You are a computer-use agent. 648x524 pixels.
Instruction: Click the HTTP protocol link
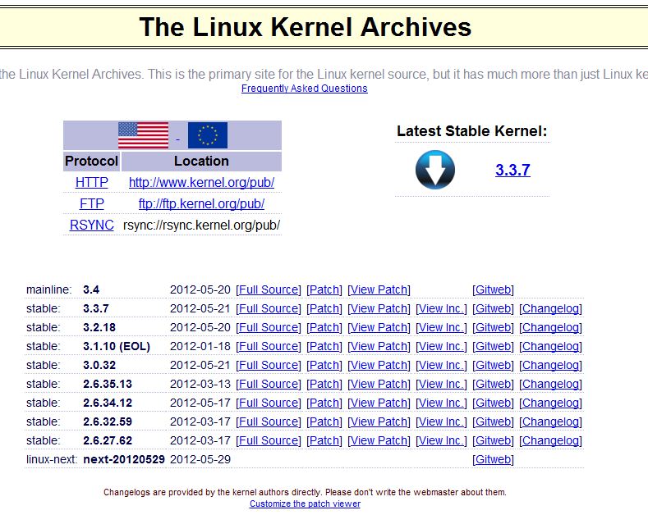point(92,182)
